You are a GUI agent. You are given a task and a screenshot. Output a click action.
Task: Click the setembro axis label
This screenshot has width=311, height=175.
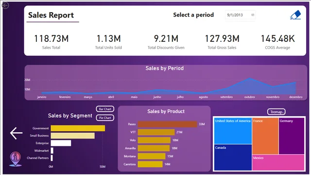point(226,97)
